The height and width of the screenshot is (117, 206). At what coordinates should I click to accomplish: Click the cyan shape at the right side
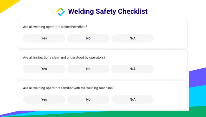(x=197, y=97)
